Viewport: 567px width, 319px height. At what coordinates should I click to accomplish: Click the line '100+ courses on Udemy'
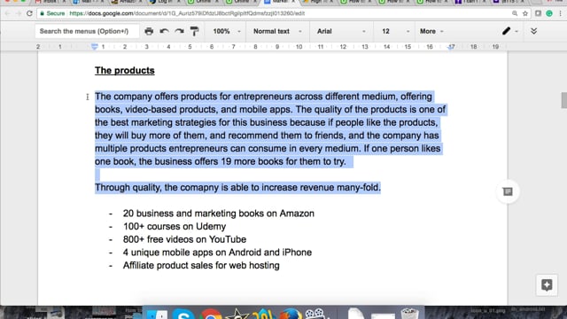coord(175,227)
